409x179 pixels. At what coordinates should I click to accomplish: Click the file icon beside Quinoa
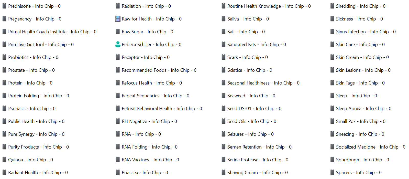point(4,160)
